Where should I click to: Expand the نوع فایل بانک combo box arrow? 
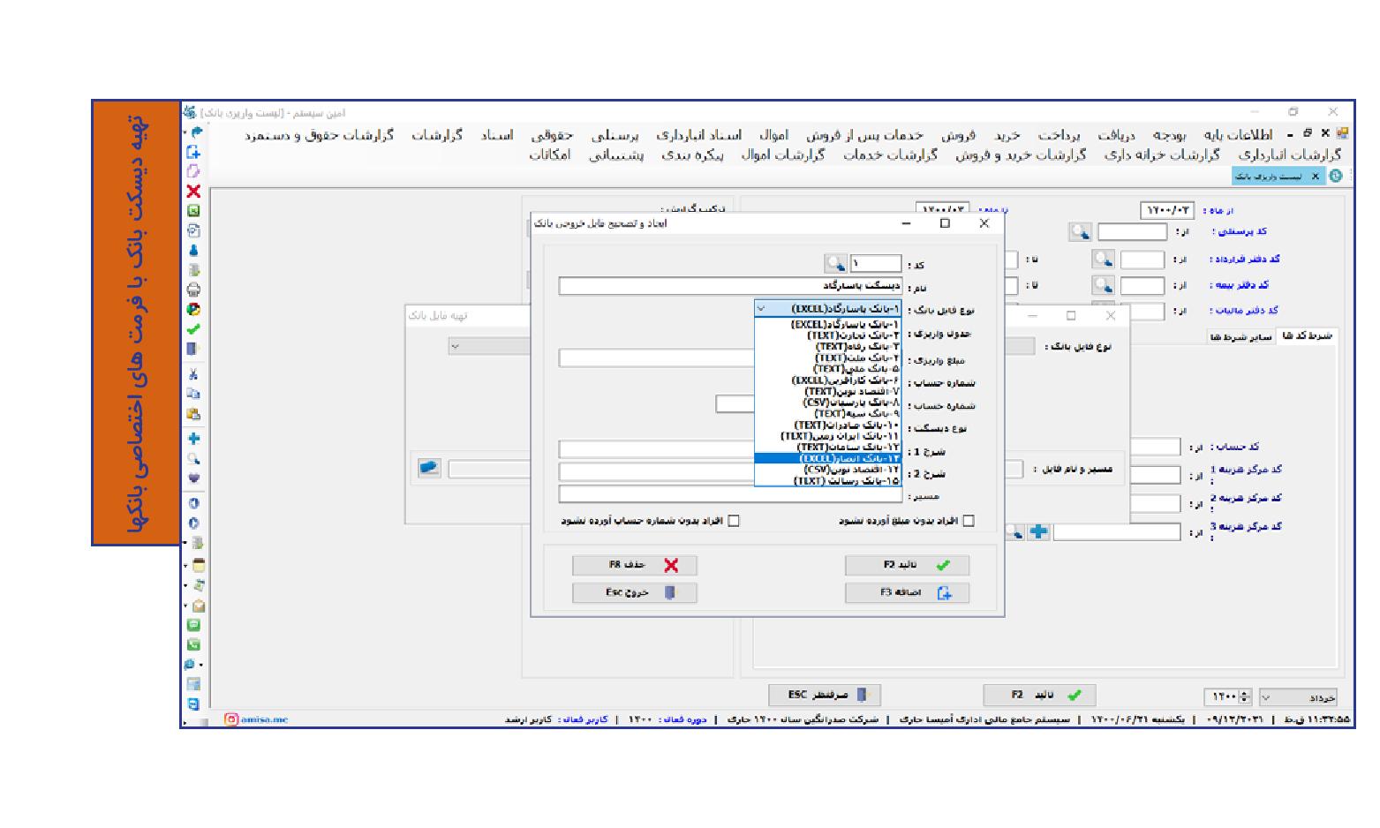(762, 309)
